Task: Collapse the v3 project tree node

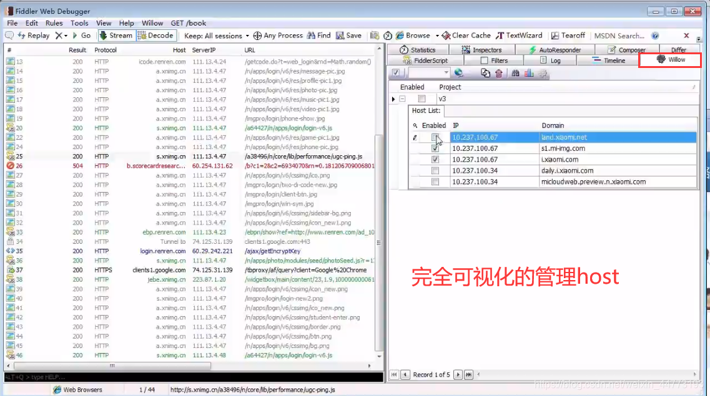Action: coord(402,99)
